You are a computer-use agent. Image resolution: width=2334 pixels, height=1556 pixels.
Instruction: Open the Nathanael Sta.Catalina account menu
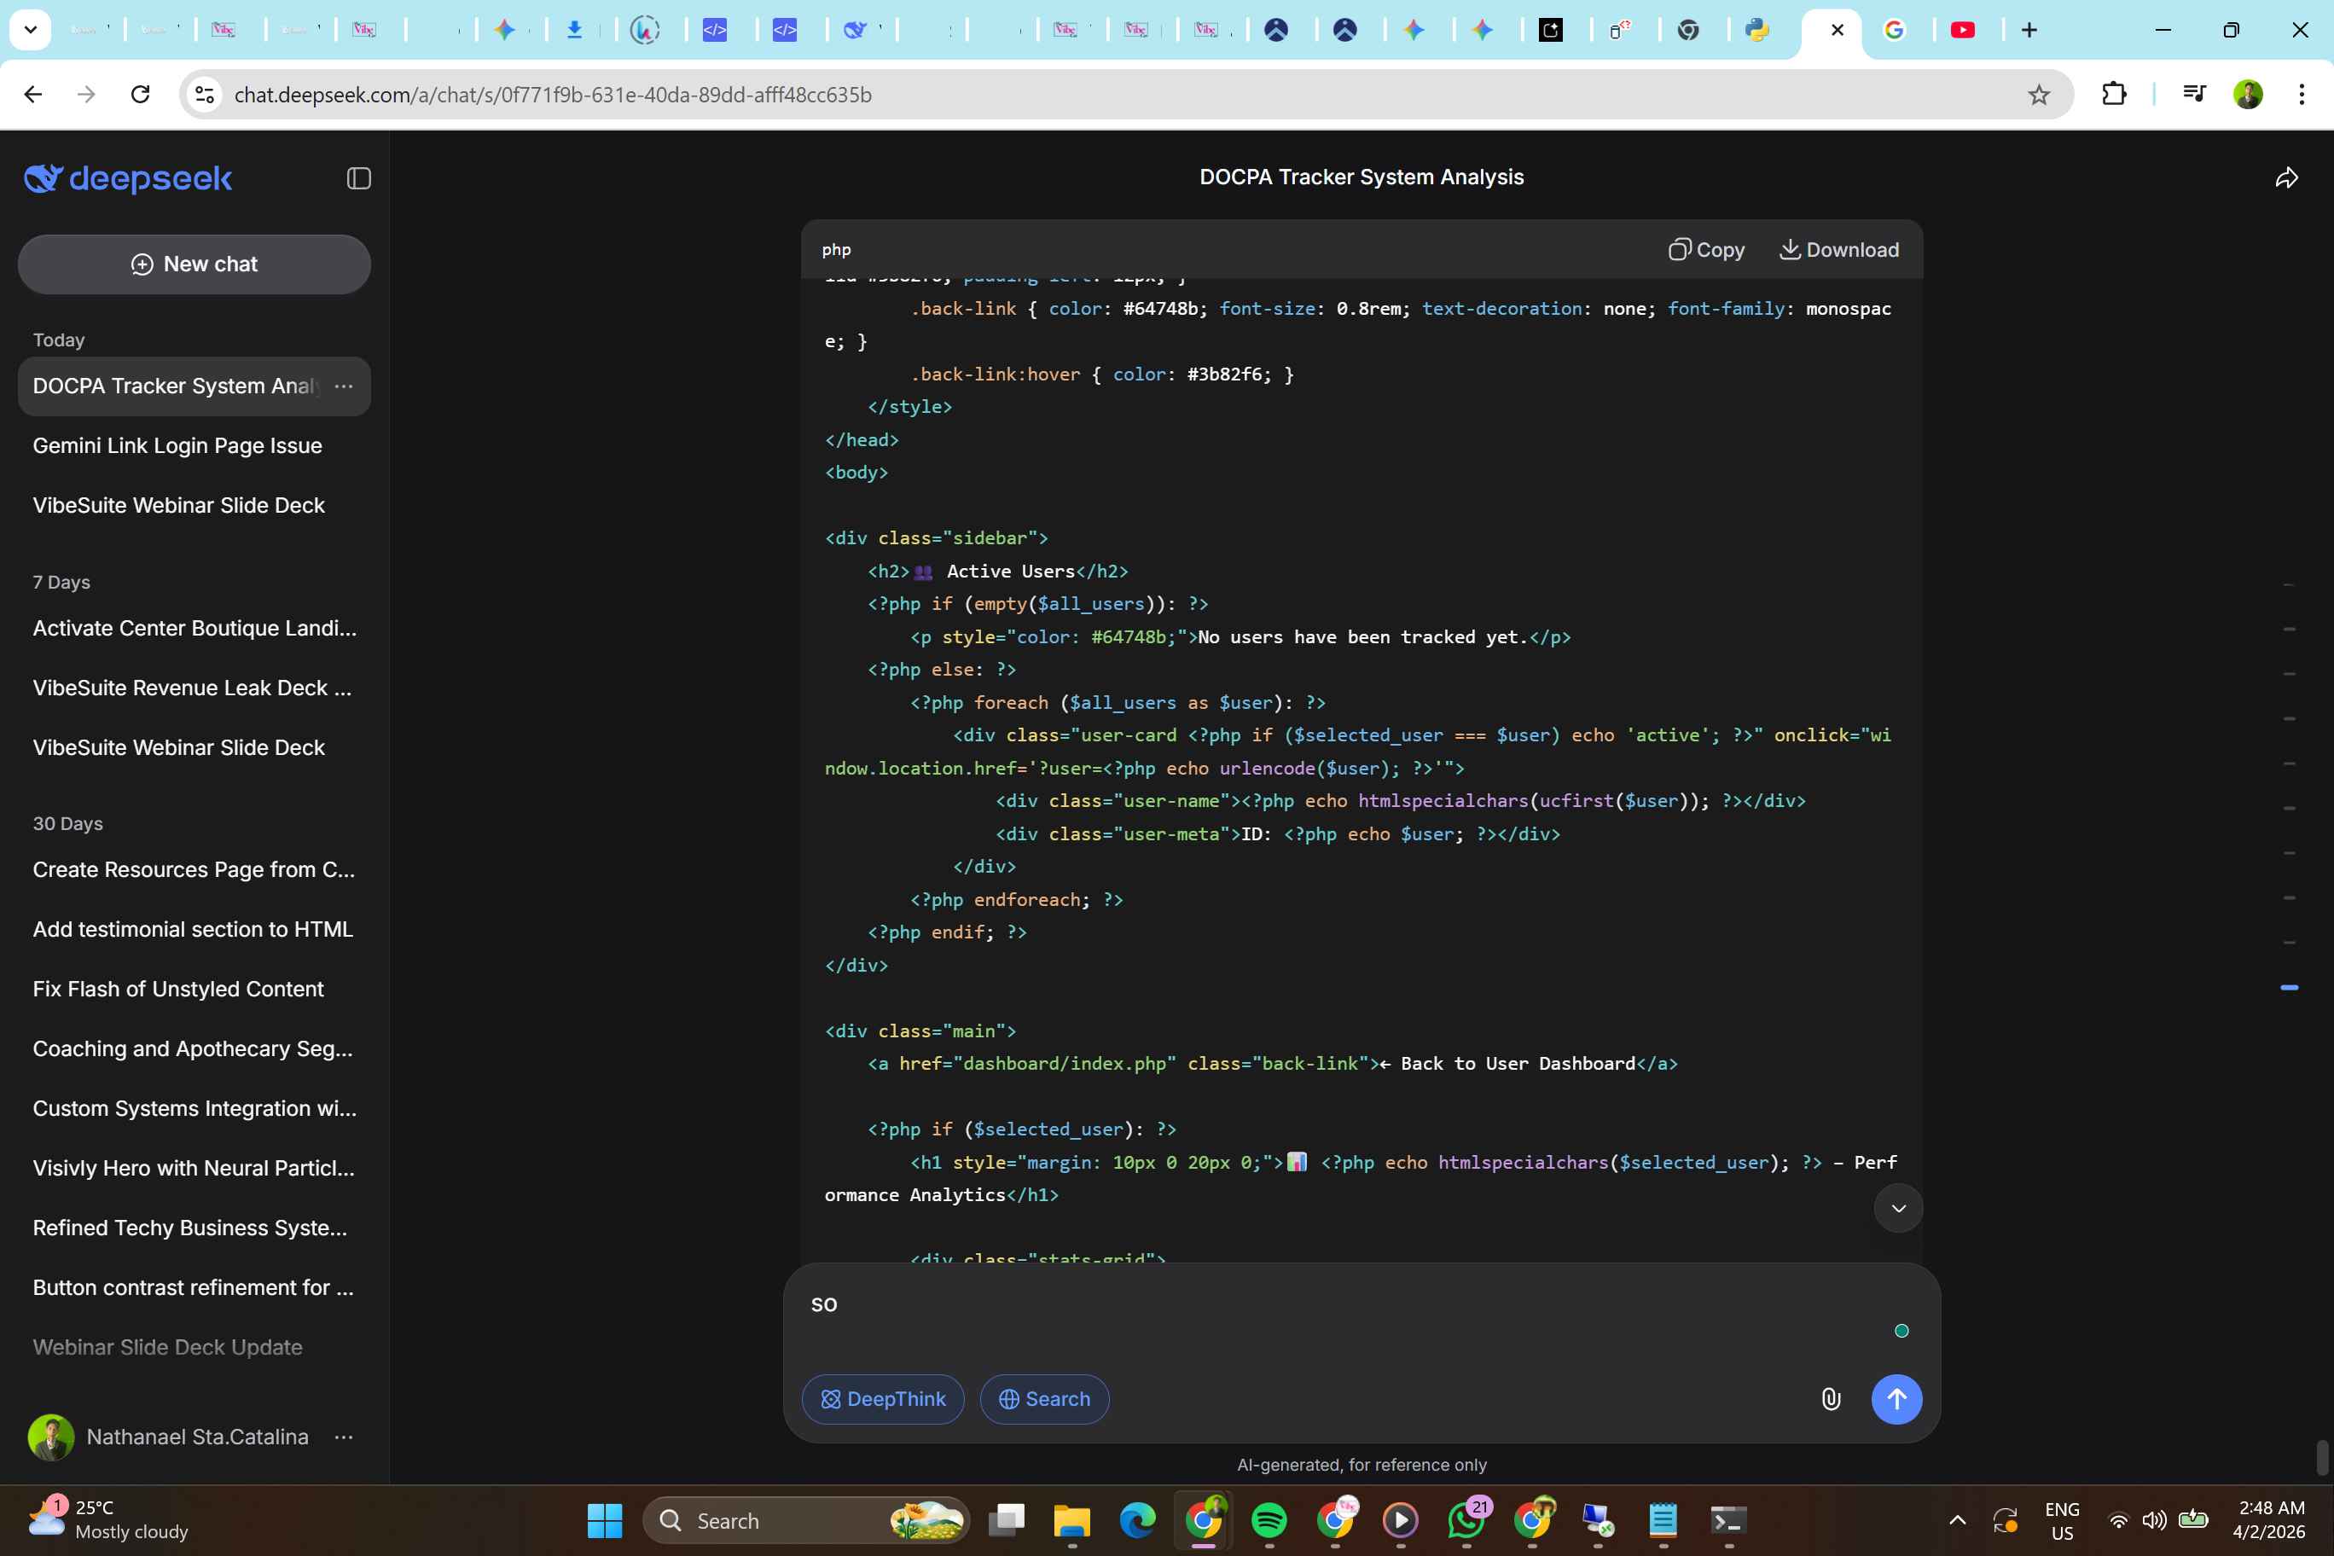tap(343, 1437)
